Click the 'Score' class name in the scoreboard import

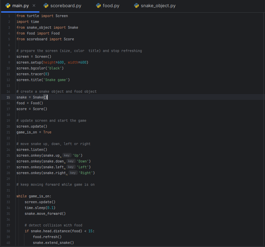point(69,39)
